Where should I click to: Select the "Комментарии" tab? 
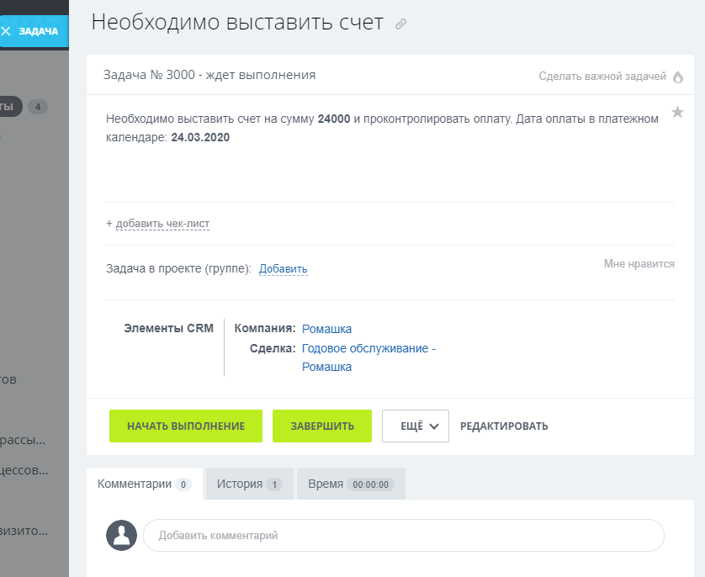144,484
